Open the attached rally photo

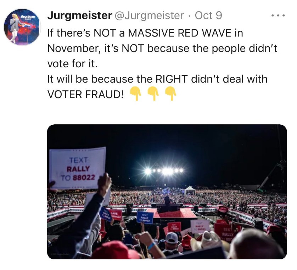(x=167, y=192)
